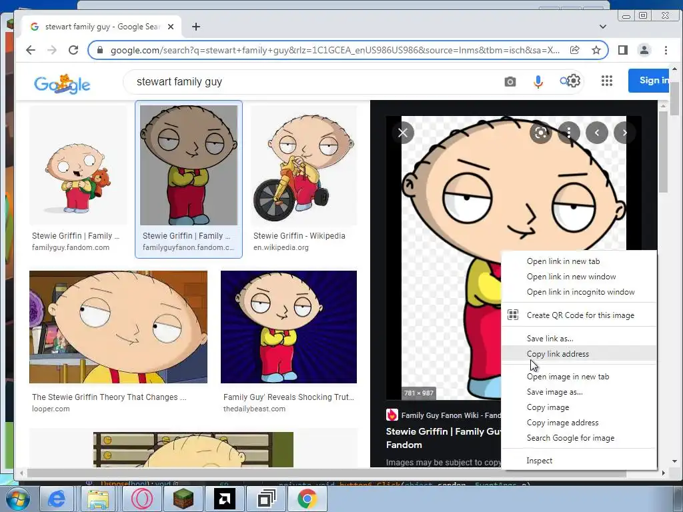Viewport: 683px width, 512px height.
Task: Click Stewie Griffin - Wikipedia caption
Action: 299,235
